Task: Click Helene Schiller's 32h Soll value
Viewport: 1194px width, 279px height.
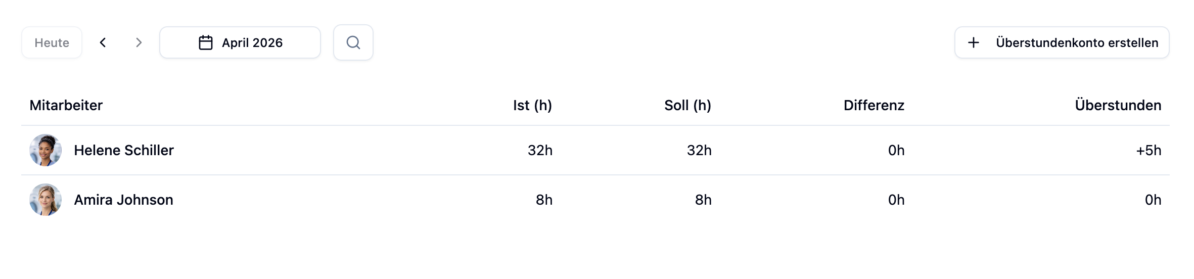Action: [x=699, y=150]
